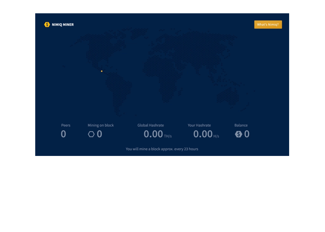Click the balance value beside coin icon
The height and width of the screenshot is (232, 325).
[247, 134]
